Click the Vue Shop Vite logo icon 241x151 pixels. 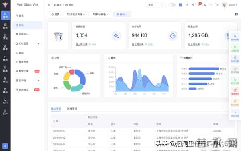pyautogui.click(x=5, y=5)
